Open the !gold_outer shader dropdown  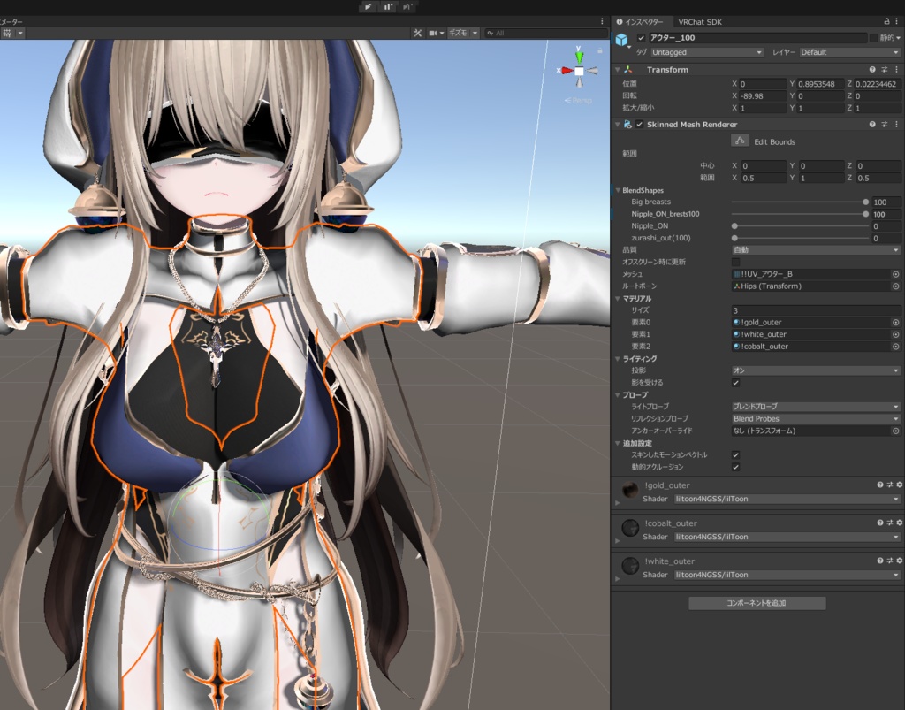pos(787,499)
